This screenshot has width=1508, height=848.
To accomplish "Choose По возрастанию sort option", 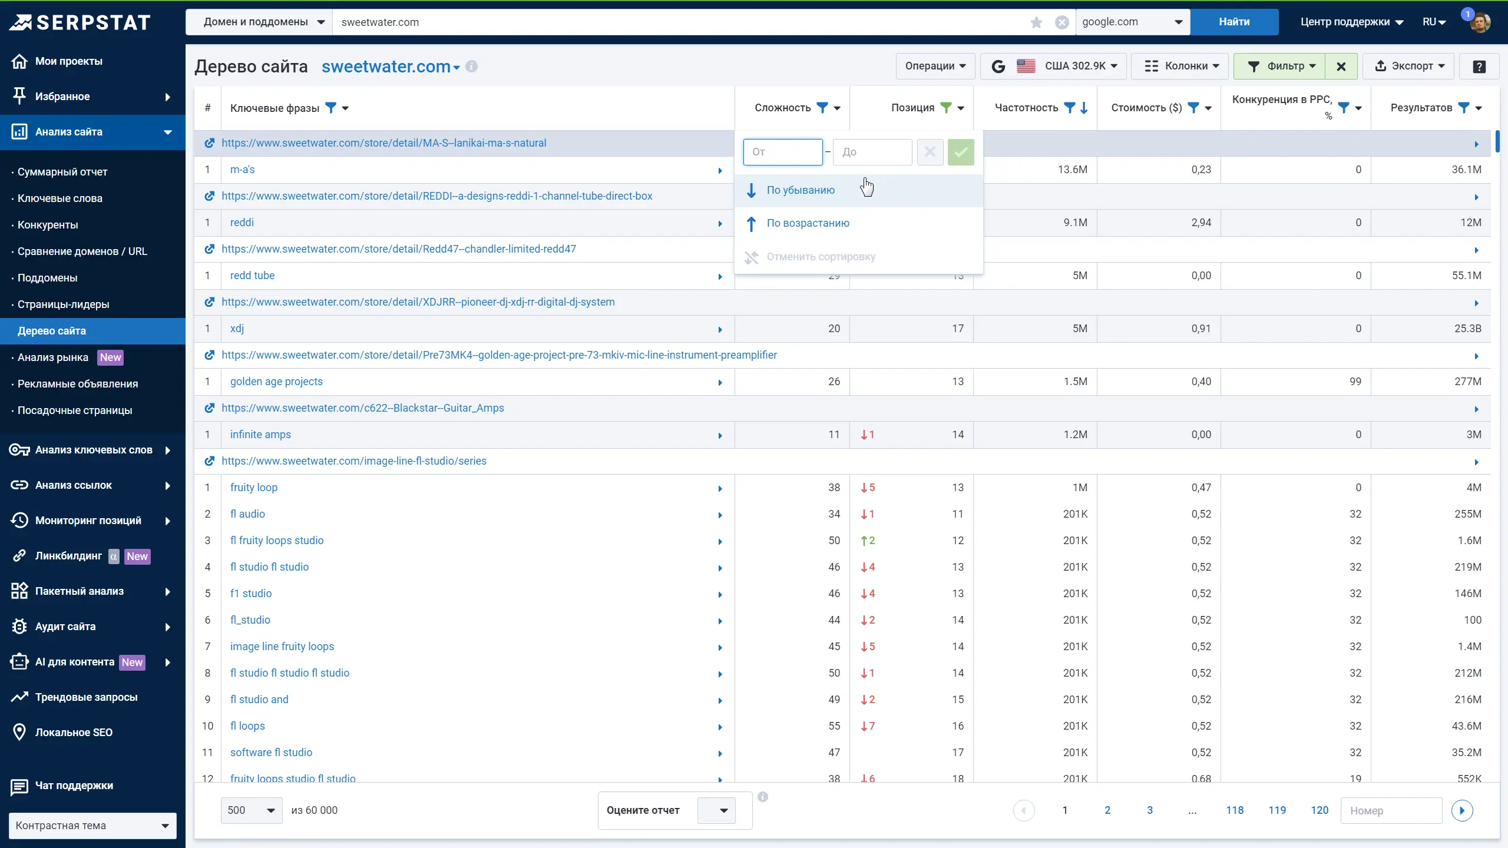I will tap(808, 223).
